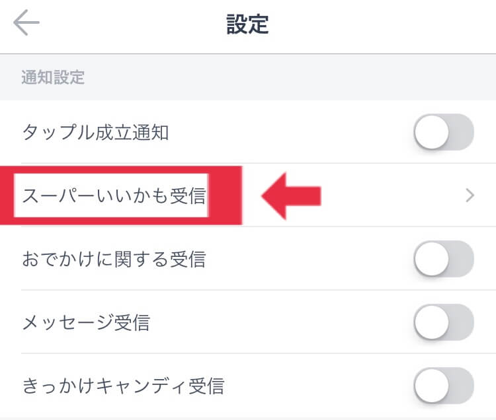Open the chevron on スーパーいいかも受信 row
Screen dimensions: 496x420
[x=470, y=195]
